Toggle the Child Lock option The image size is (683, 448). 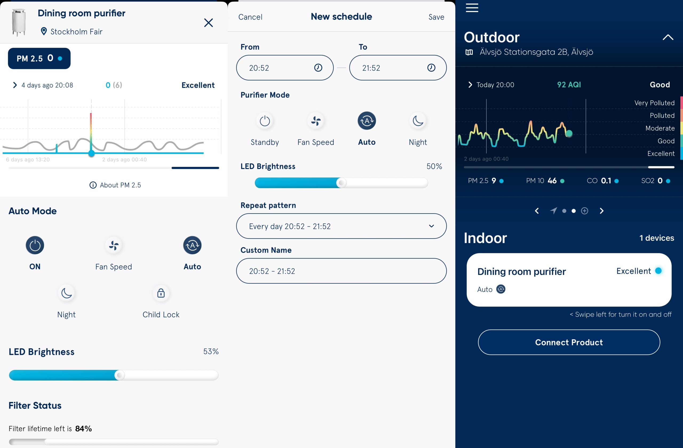[x=161, y=293]
